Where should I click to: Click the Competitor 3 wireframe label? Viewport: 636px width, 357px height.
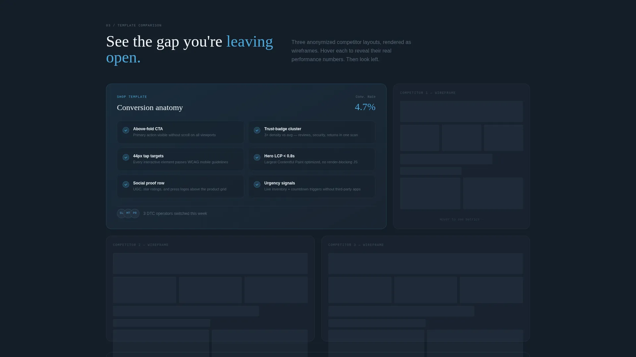(356, 245)
